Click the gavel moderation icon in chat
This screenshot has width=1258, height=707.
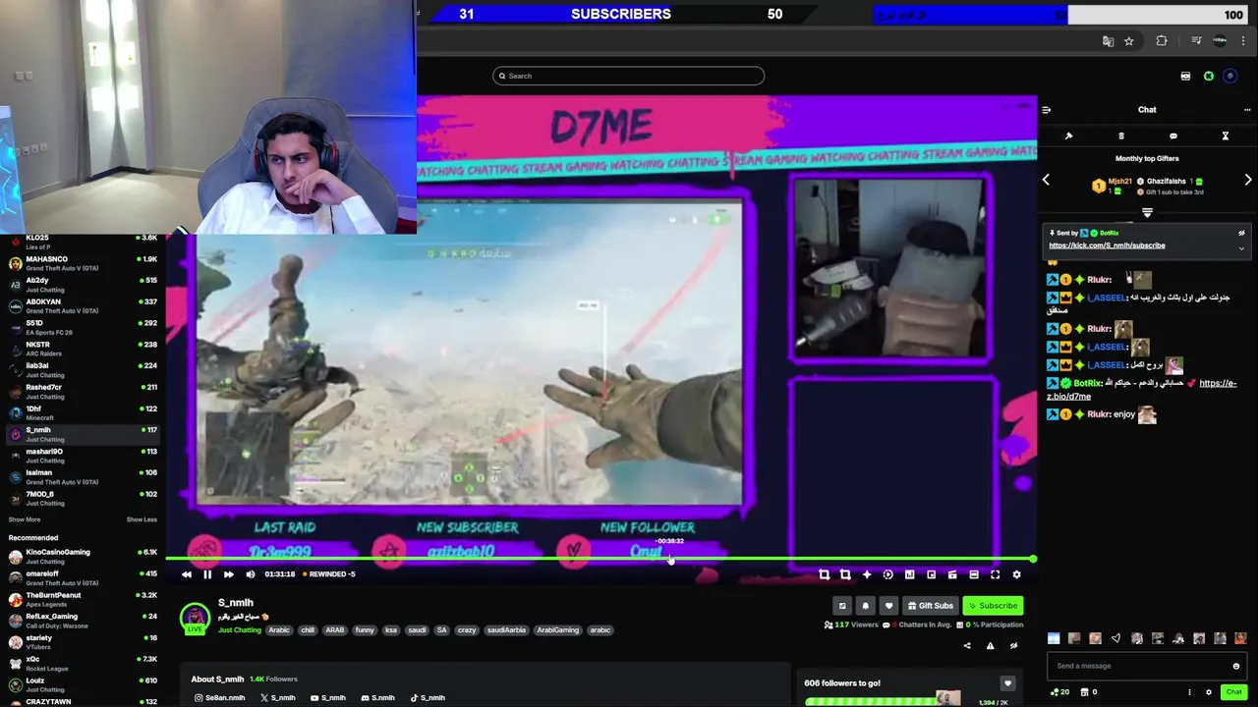click(1068, 136)
